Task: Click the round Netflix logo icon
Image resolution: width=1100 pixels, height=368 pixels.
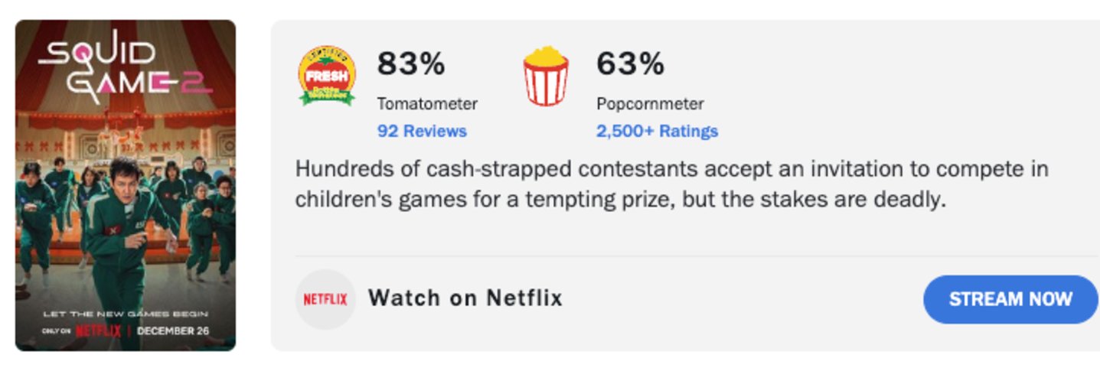Action: (325, 299)
